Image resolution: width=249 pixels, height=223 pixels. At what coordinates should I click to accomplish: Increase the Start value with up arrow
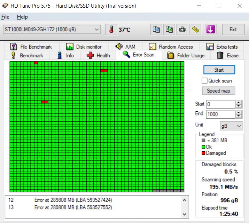click(239, 102)
